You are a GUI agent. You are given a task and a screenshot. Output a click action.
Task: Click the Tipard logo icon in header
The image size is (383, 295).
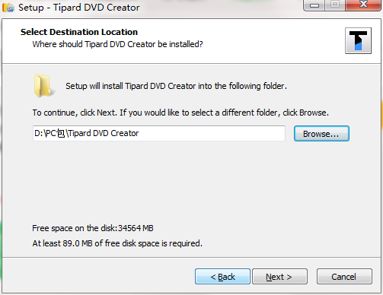(358, 40)
